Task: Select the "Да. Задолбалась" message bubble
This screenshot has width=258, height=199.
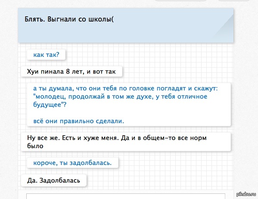Action: coord(54,180)
